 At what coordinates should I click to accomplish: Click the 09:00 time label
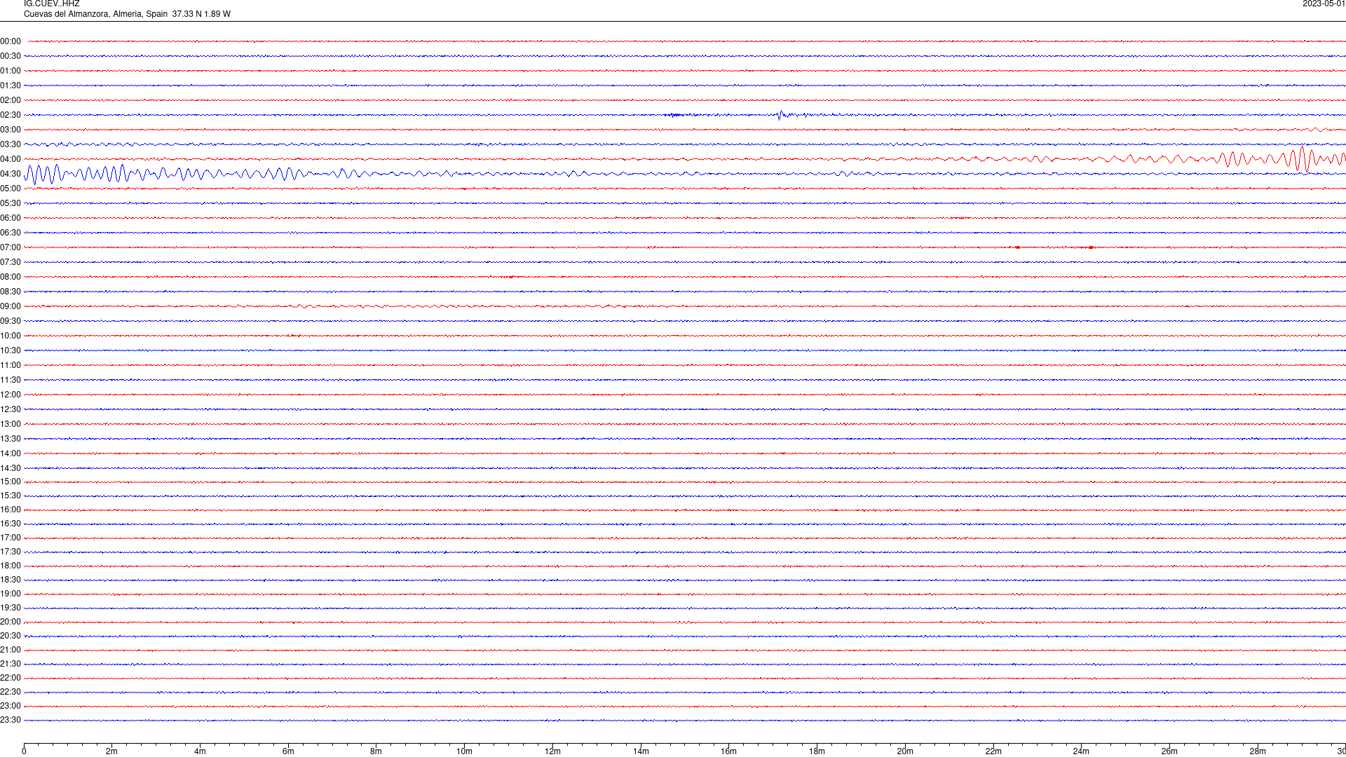coord(11,306)
